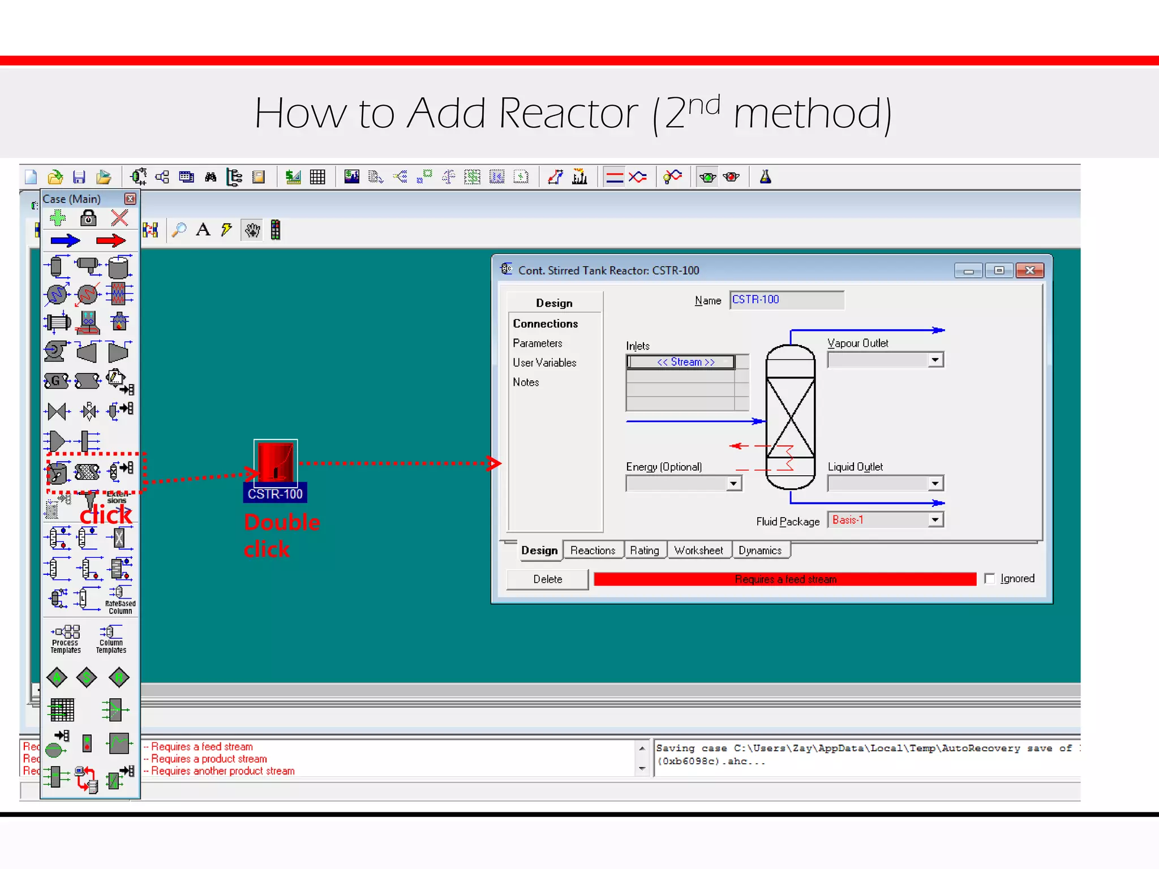Click the New Case icon in toolbar
This screenshot has height=869, width=1159.
coord(31,177)
